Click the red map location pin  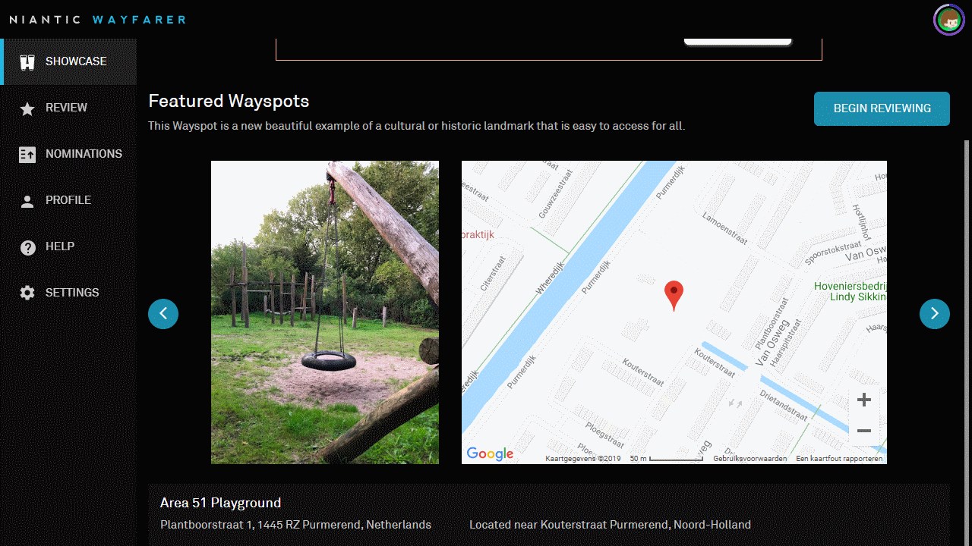(x=674, y=296)
